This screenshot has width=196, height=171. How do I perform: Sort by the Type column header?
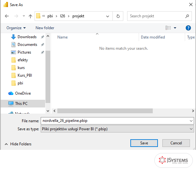point(191,37)
